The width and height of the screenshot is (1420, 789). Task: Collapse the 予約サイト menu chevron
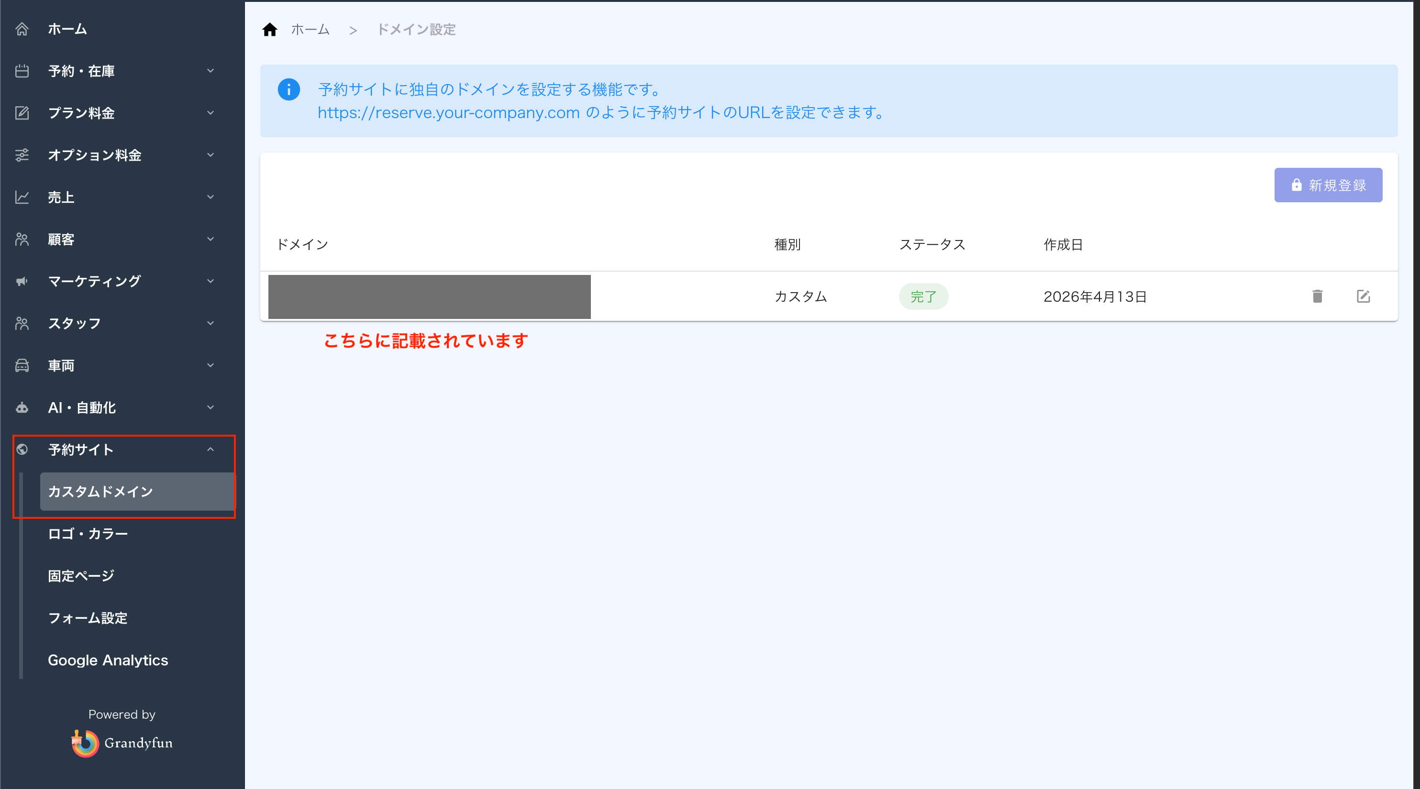pyautogui.click(x=211, y=449)
